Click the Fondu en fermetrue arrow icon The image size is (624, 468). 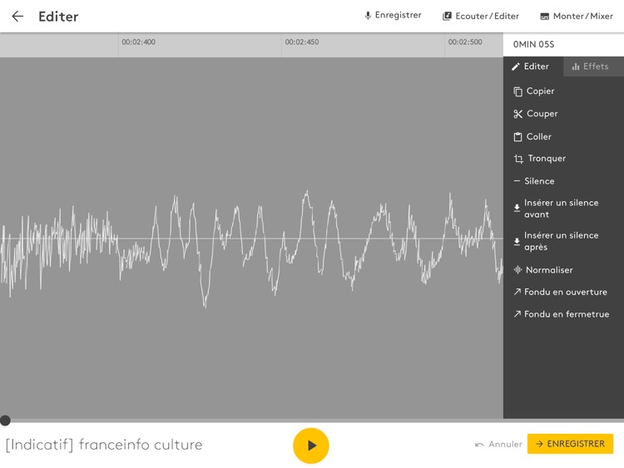tap(517, 314)
